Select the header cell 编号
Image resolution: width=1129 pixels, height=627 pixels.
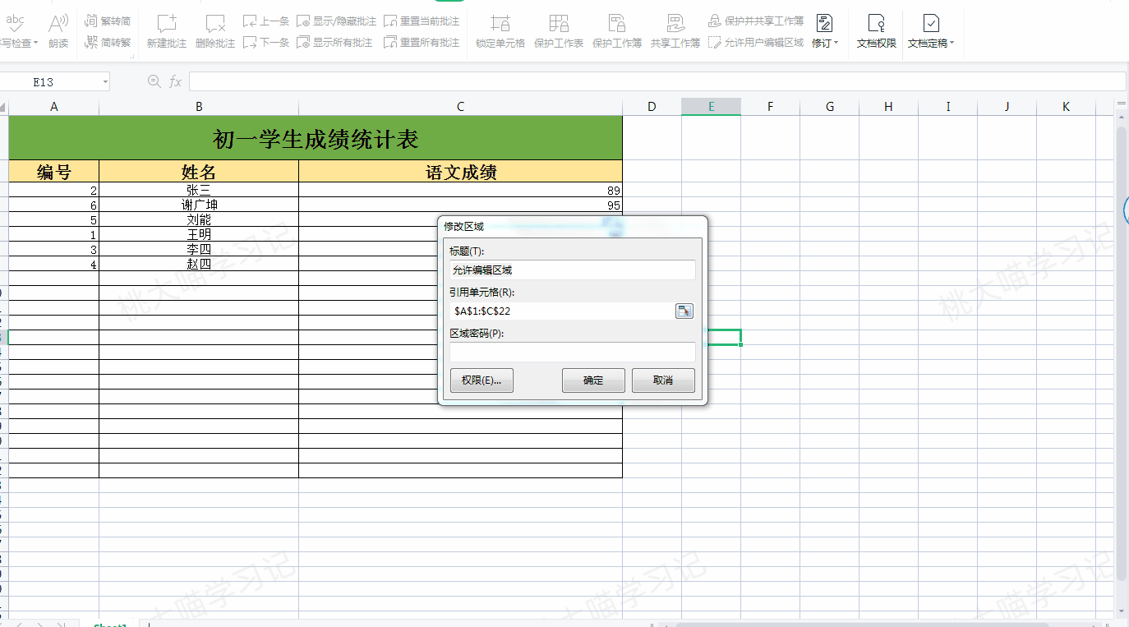tap(53, 171)
